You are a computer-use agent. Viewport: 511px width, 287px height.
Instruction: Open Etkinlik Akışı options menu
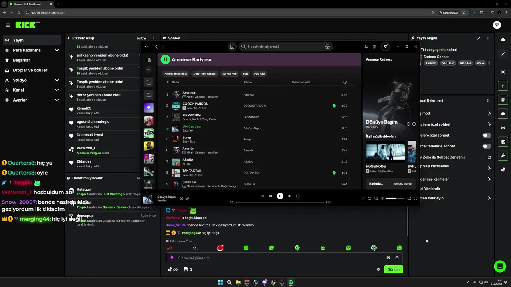(154, 38)
